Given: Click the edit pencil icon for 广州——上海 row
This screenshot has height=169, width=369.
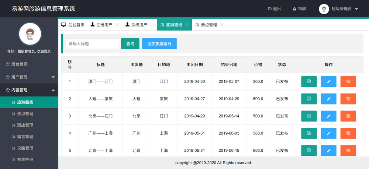Looking at the screenshot, I should [328, 133].
